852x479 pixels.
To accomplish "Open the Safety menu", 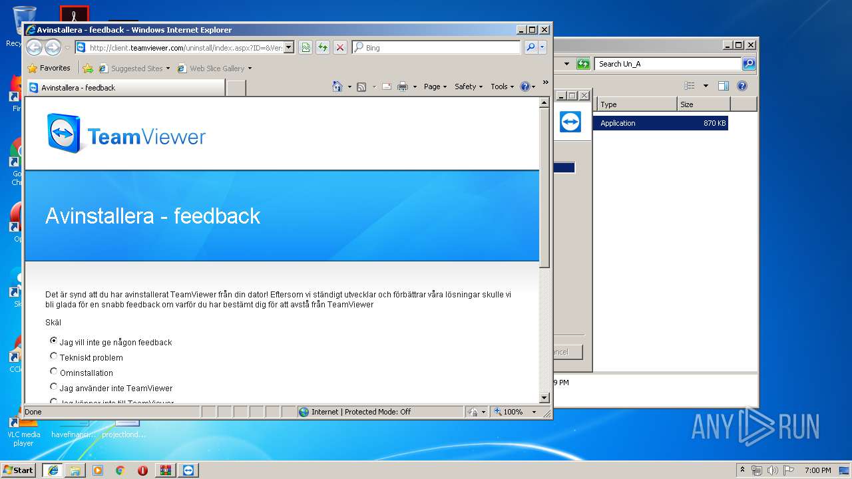I will [x=469, y=86].
